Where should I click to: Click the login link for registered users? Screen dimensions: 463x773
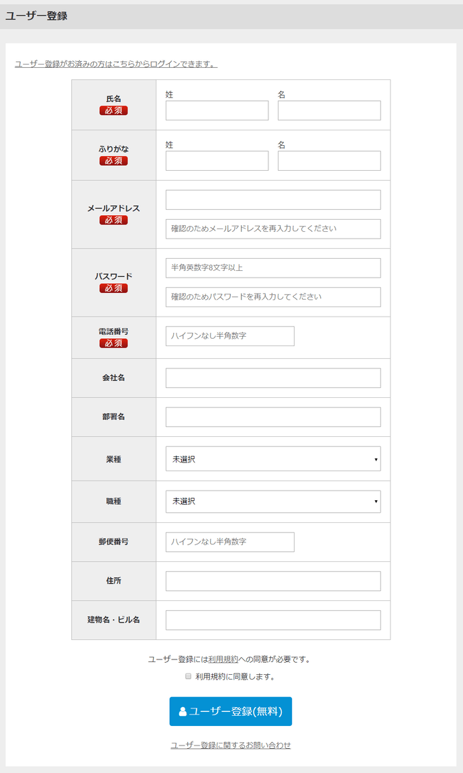(x=116, y=64)
